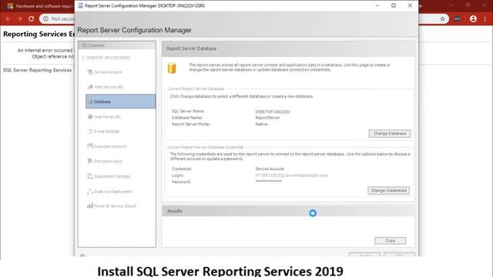Image resolution: width=493 pixels, height=277 pixels.
Task: Open the Scale-out Deployment page
Action: 109,192
